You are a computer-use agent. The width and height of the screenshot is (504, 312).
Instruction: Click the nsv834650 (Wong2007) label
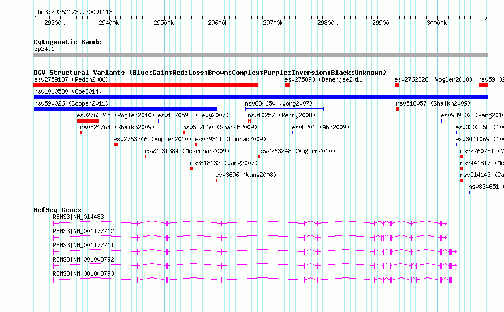279,103
